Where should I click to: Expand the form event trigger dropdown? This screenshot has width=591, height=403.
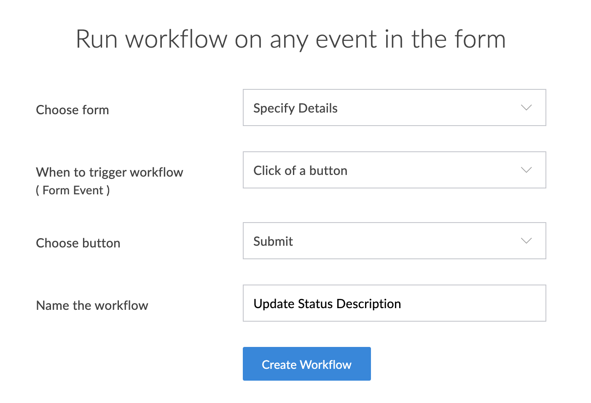coord(394,170)
